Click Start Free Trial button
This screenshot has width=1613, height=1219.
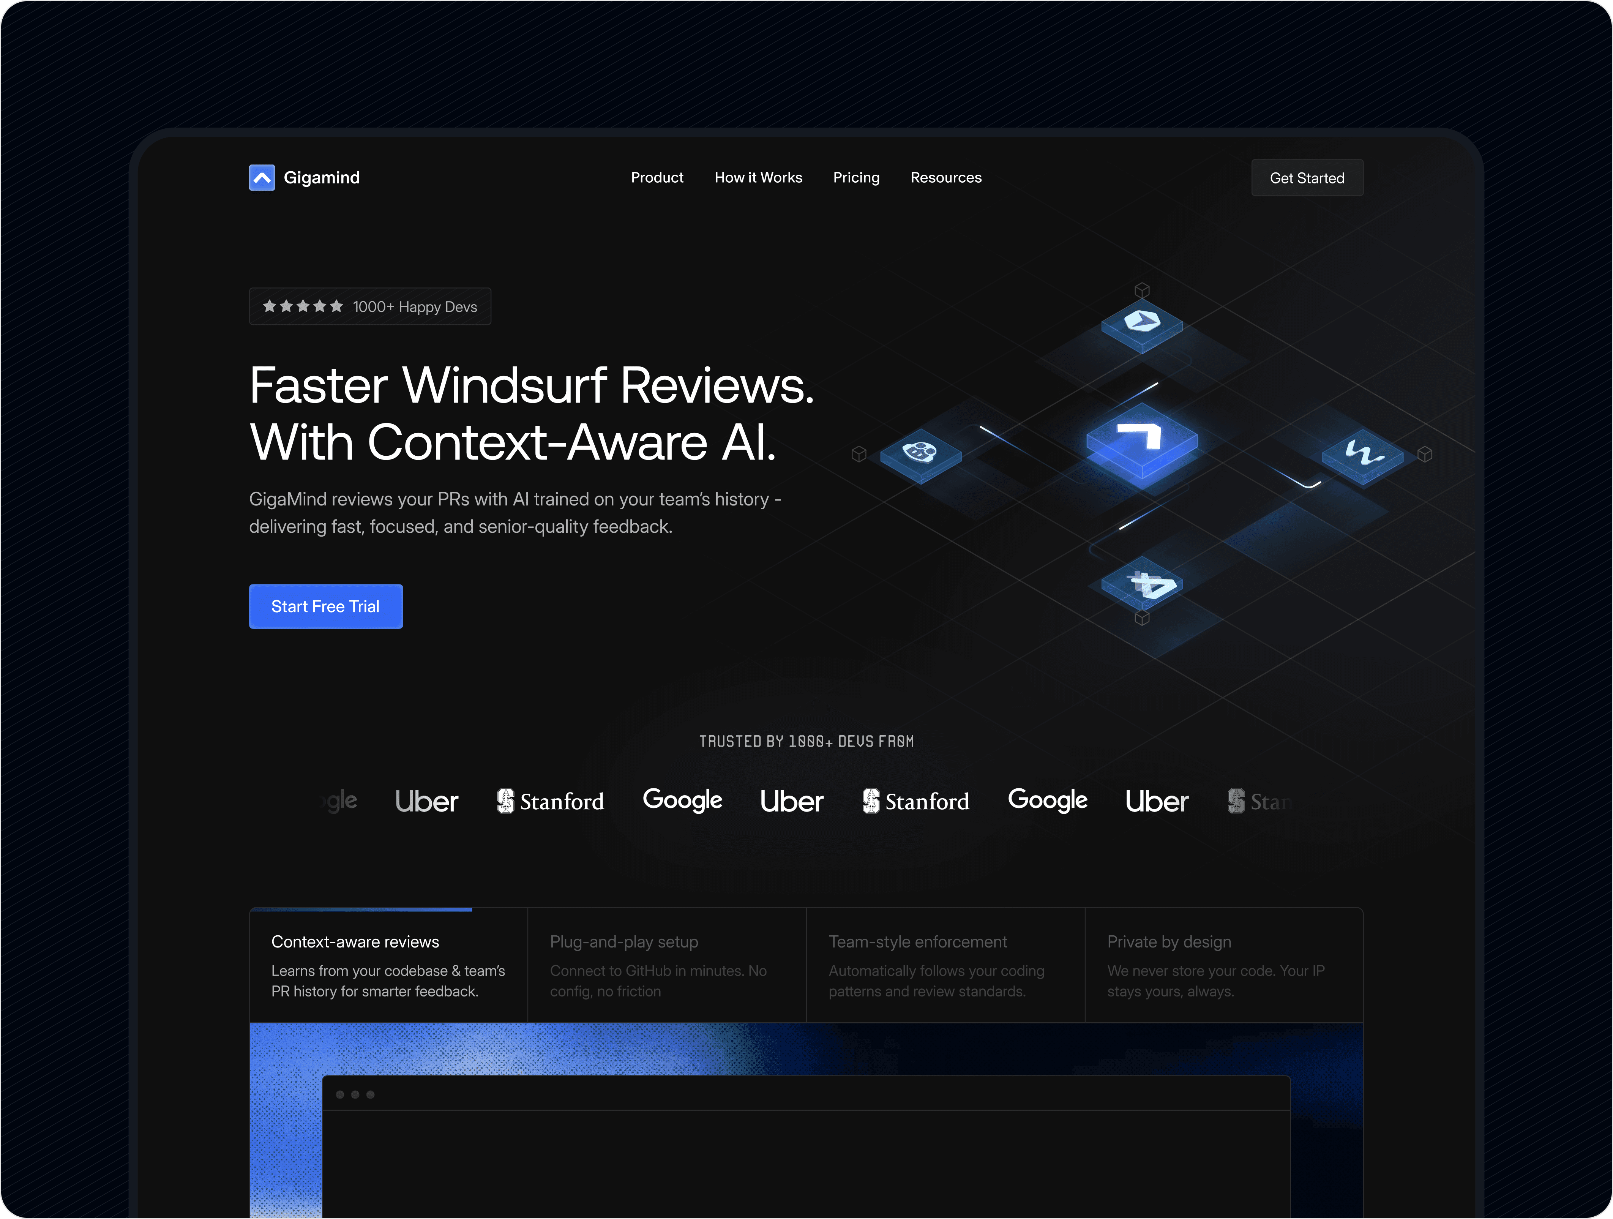click(325, 606)
